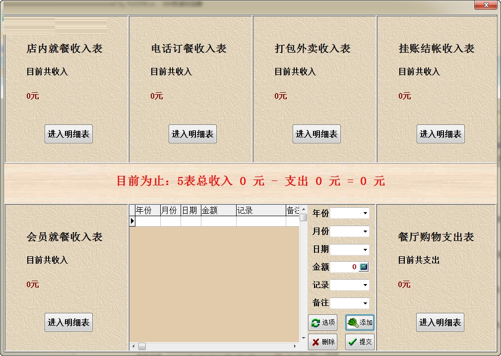Expand the 年份 dropdown
The height and width of the screenshot is (356, 501).
[x=365, y=213]
